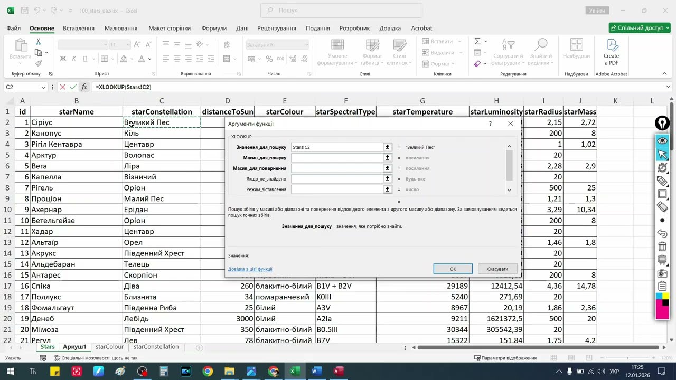Open the Довідка з цієї функції link
This screenshot has width=676, height=380.
(x=250, y=269)
